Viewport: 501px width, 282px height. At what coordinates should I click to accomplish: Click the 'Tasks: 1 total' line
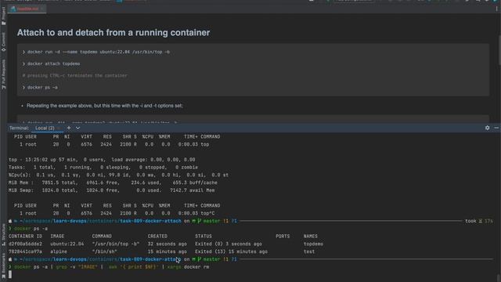click(x=103, y=167)
